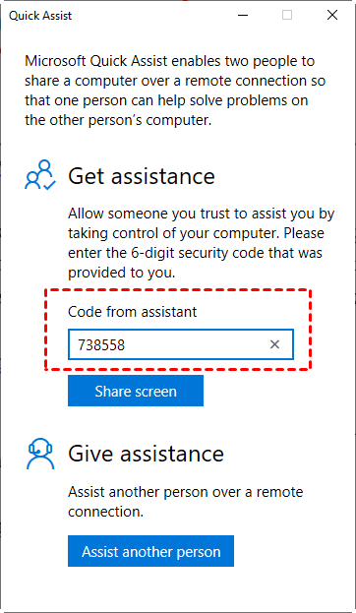Click the Give assistance headset icon
This screenshot has height=613, width=356.
(40, 454)
